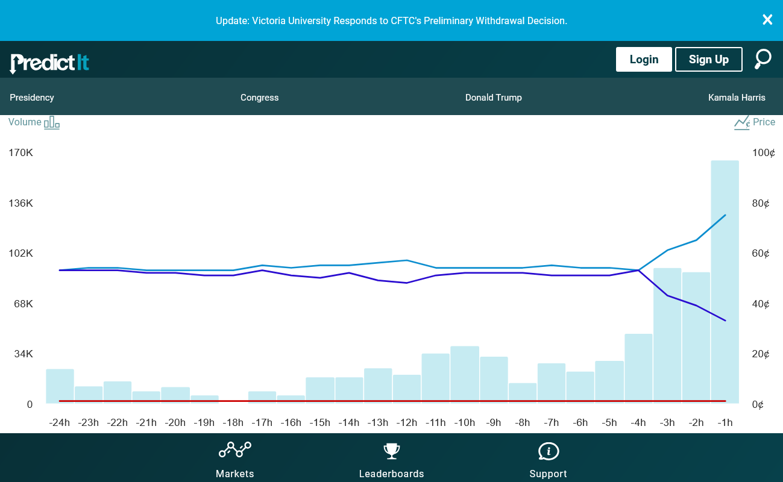This screenshot has height=482, width=783.
Task: Select the Markets label
Action: (x=235, y=474)
